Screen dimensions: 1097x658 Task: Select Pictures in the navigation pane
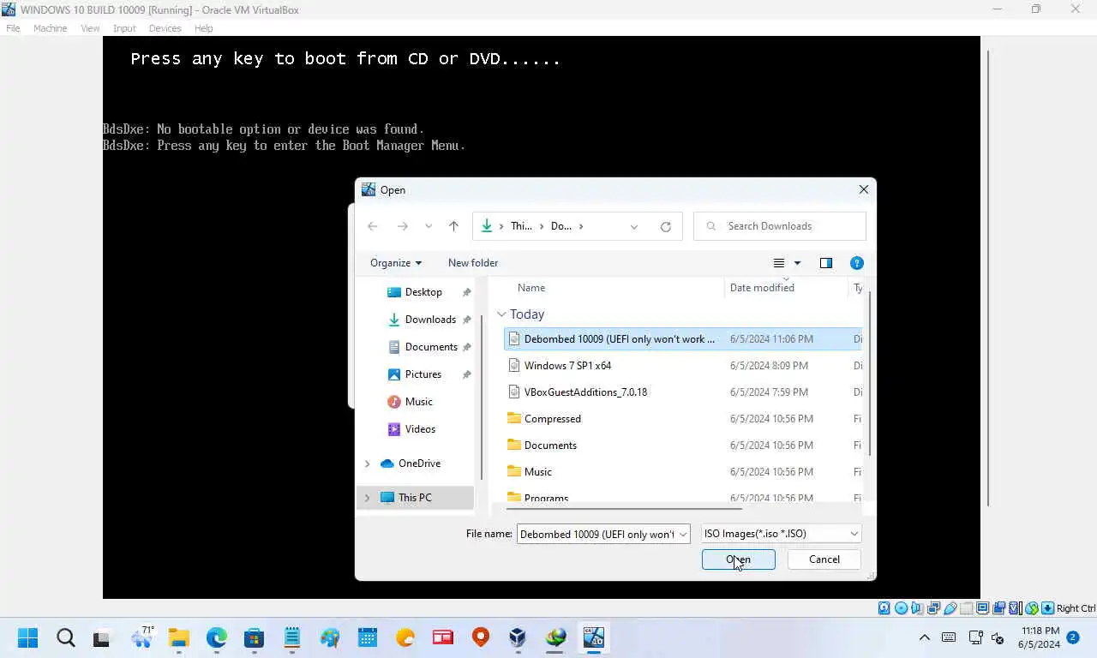coord(423,374)
